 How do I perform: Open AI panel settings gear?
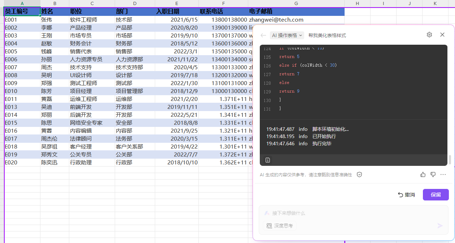point(429,35)
